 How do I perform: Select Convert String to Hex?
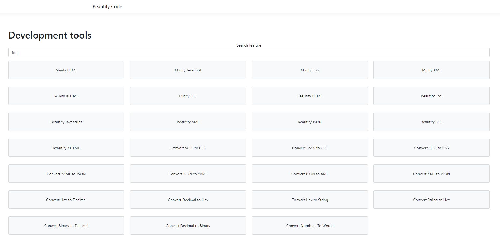click(x=431, y=200)
